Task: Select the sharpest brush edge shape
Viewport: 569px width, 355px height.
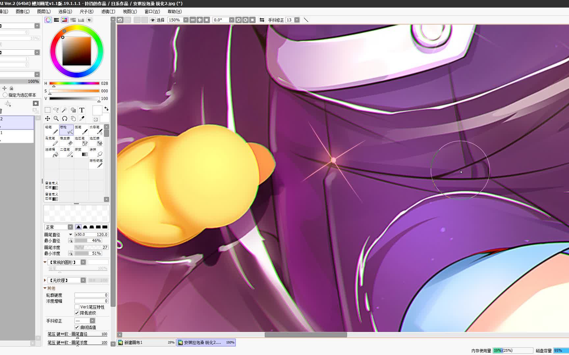Action: point(78,227)
